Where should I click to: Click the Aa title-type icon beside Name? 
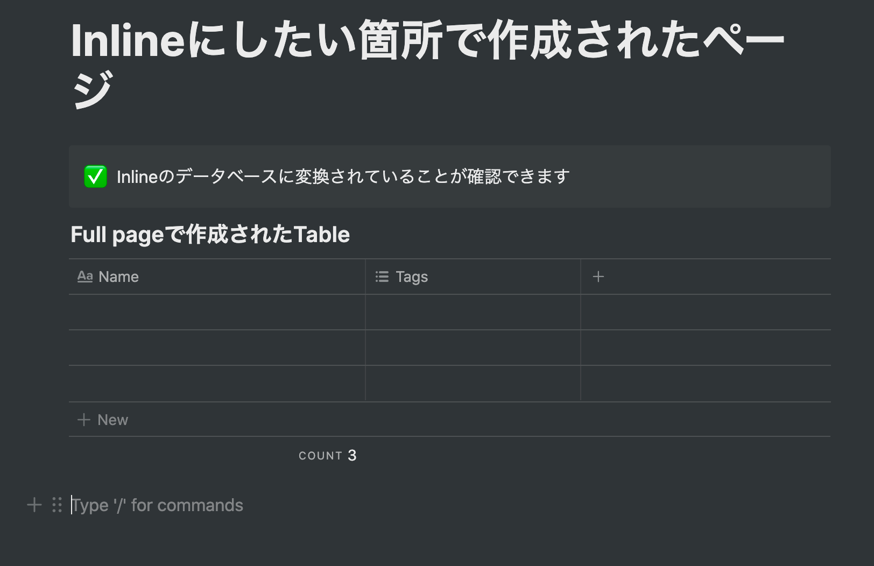click(85, 277)
